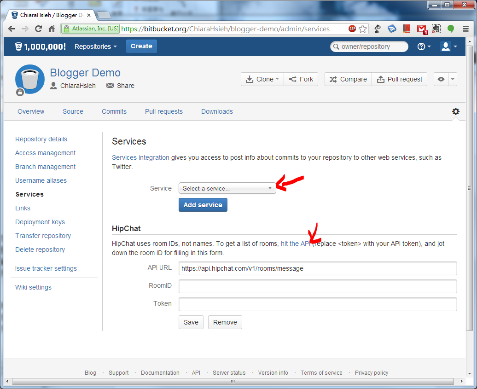
Task: Switch to the Downloads tab
Action: coord(217,111)
